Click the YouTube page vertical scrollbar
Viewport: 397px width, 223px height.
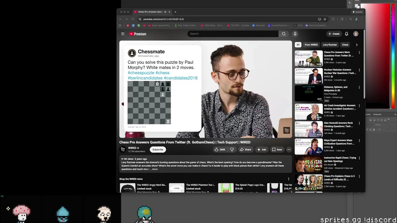[364, 64]
